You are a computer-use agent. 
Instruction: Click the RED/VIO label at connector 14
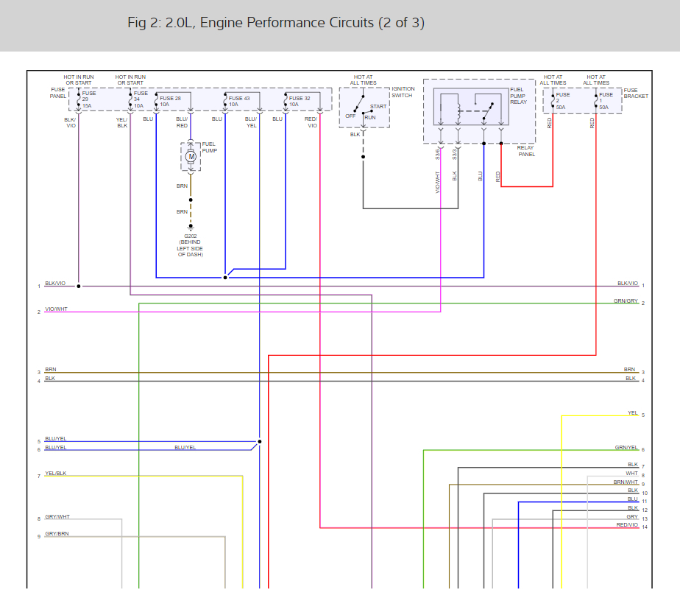coord(627,524)
